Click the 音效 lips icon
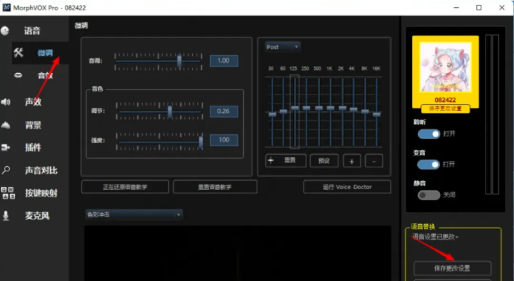The width and height of the screenshot is (514, 281). [18, 76]
